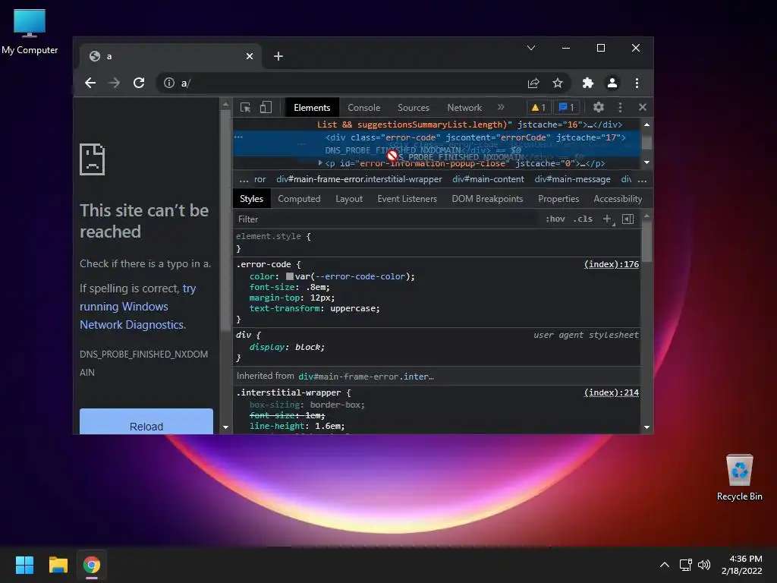Click the forward navigation arrow
The height and width of the screenshot is (583, 777).
pos(114,83)
